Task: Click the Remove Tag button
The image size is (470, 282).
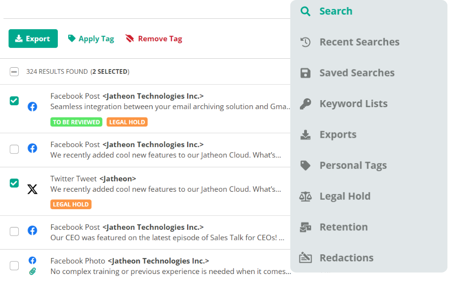Action: (154, 39)
